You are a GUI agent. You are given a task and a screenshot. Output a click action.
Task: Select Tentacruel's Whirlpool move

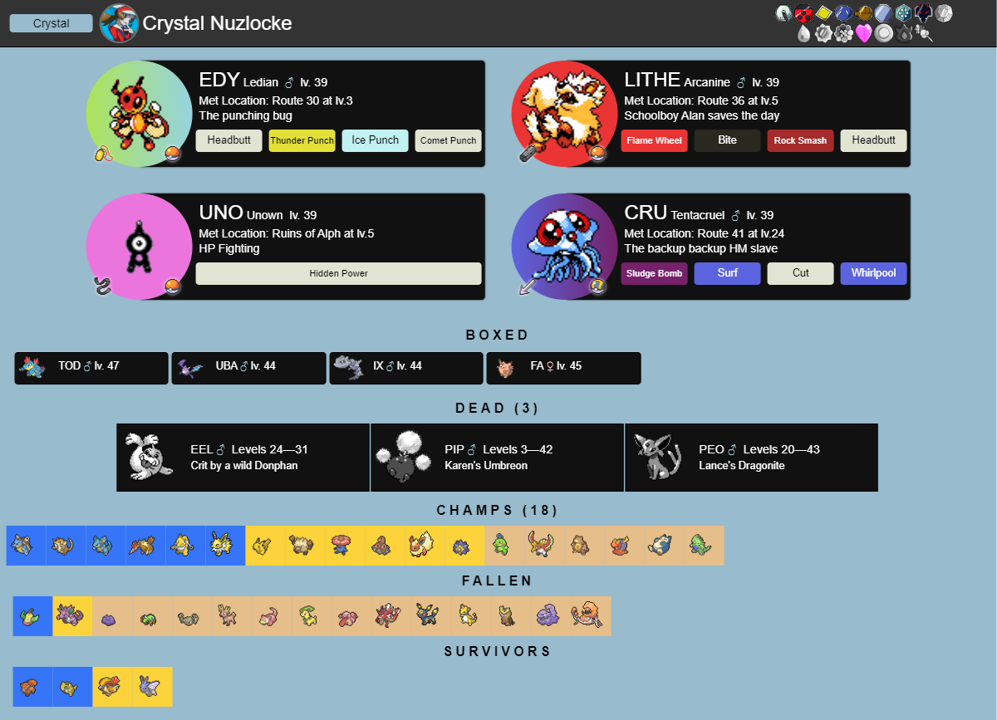tap(874, 273)
